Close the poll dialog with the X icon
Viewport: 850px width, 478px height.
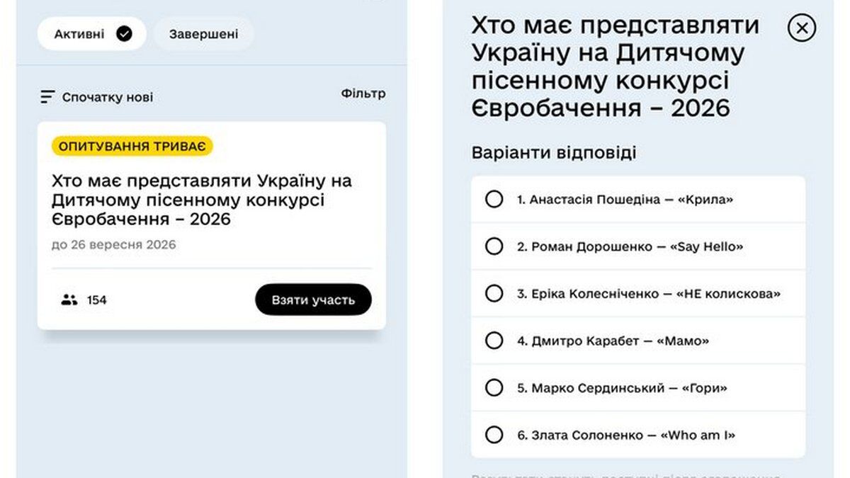click(x=802, y=28)
